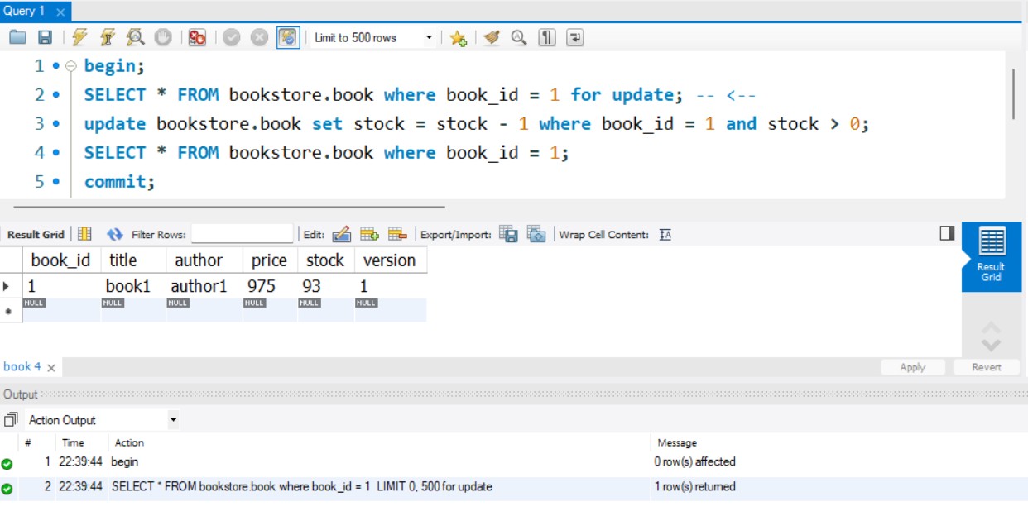
Task: Commit the transaction with the checkmark icon
Action: click(x=231, y=37)
